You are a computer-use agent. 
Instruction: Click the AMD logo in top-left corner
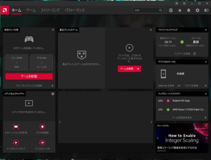point(4,10)
